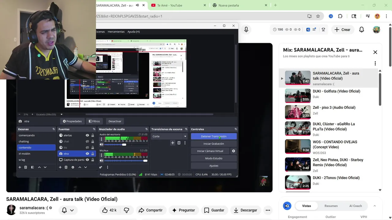Open options dots for Audio del escritorio

[101, 139]
